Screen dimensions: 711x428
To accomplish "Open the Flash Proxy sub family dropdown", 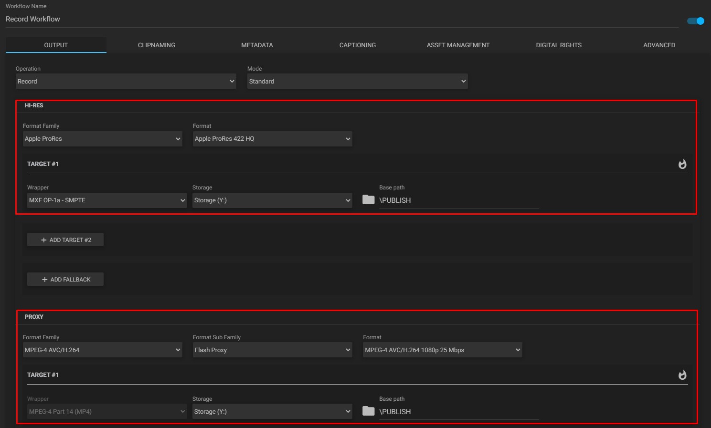I will (x=272, y=349).
